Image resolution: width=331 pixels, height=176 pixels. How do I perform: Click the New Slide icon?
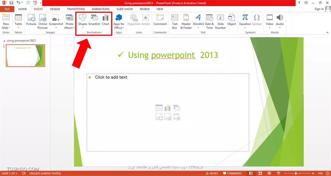(6, 17)
